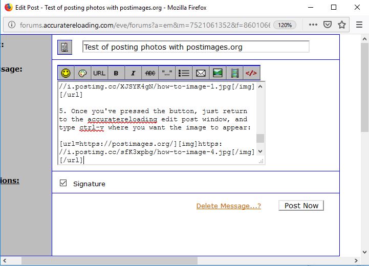Close the Firefox window
The width and height of the screenshot is (369, 266).
tap(357, 7)
